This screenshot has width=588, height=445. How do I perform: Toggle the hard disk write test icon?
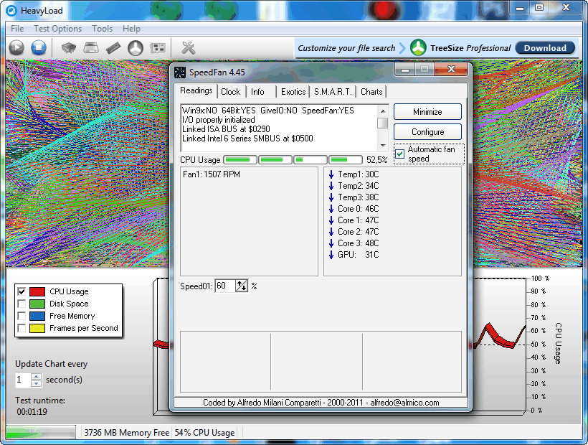tap(91, 48)
